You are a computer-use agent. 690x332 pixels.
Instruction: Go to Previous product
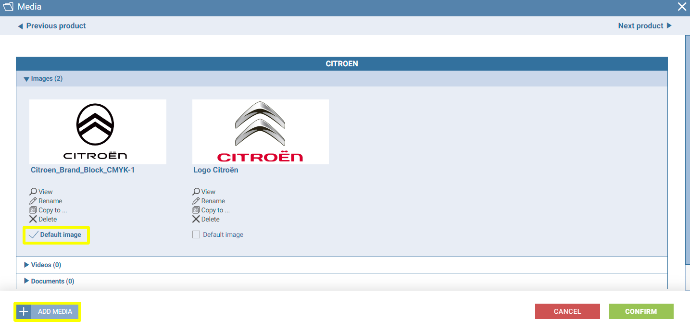(52, 26)
